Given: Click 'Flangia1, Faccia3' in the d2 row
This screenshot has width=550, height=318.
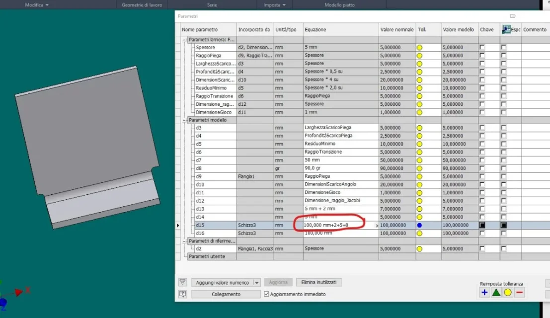Looking at the screenshot, I should (255, 248).
